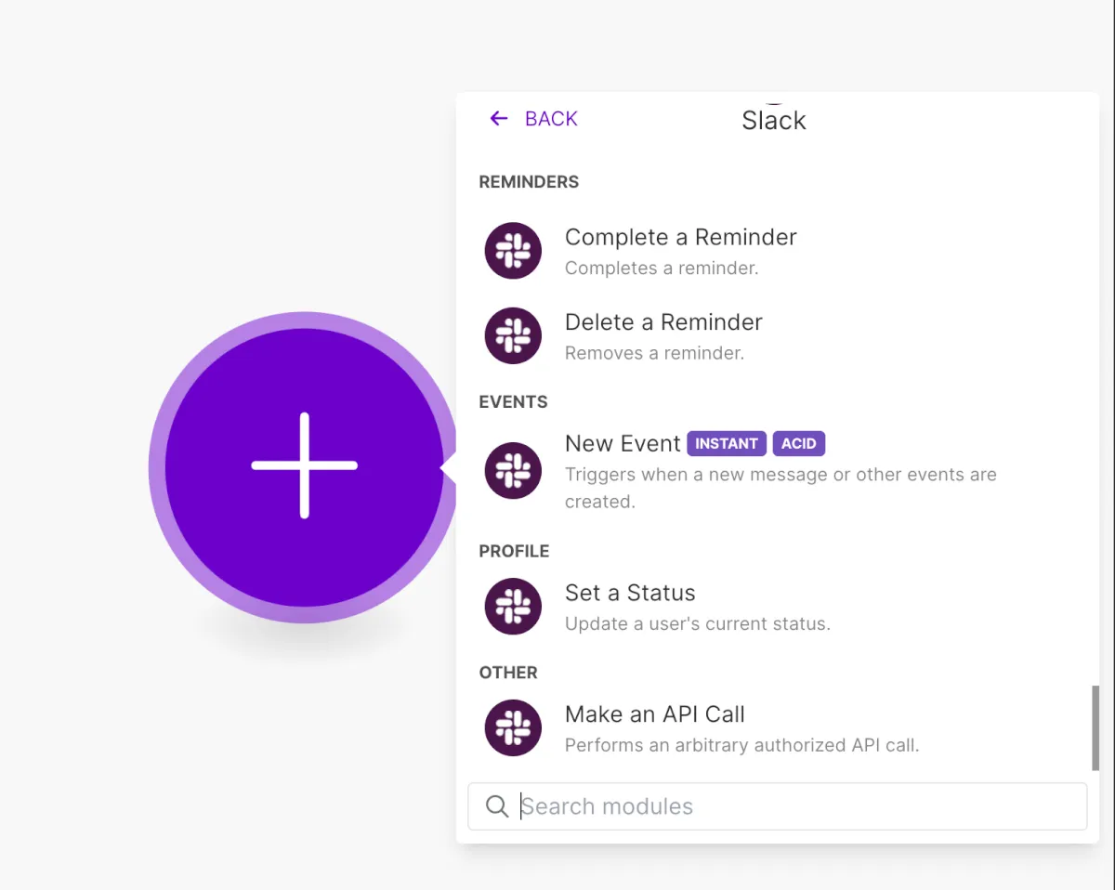
Task: Choose the New Event trigger module
Action: [776, 471]
